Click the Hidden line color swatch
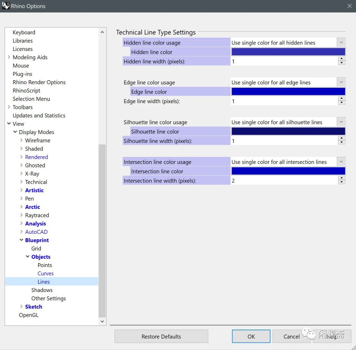 288,52
